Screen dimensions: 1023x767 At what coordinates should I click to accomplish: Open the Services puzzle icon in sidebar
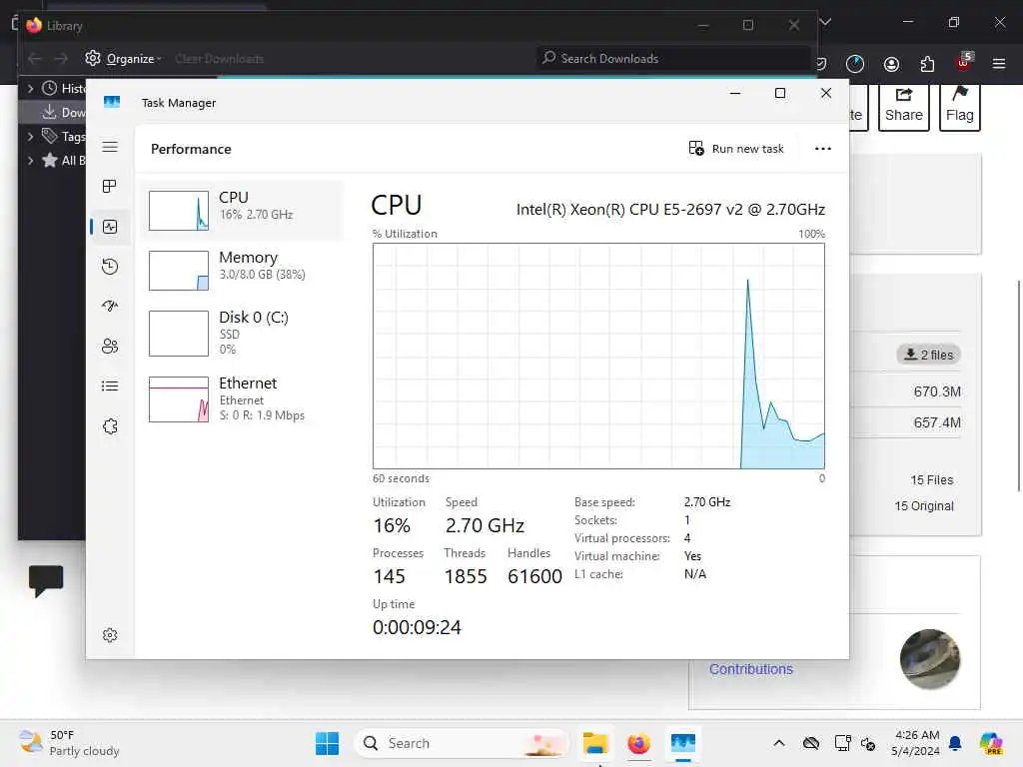[110, 426]
